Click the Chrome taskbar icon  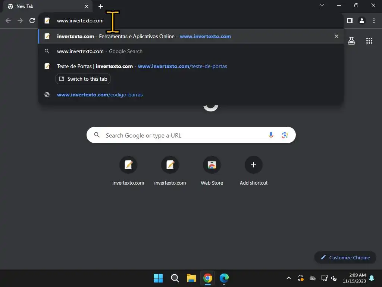click(207, 278)
